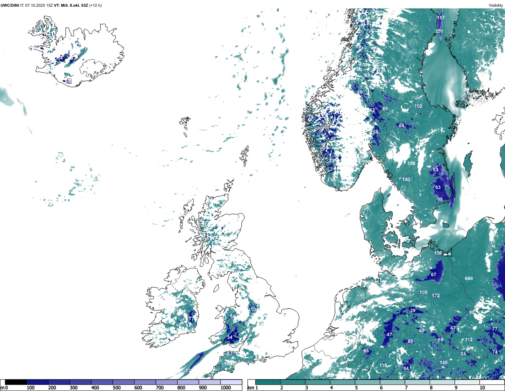Click the '1000' tick on metre scale
The width and height of the screenshot is (505, 391).
225,388
